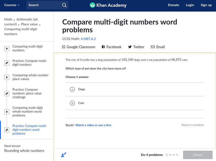Share by Email envelope icon

[x=153, y=47]
